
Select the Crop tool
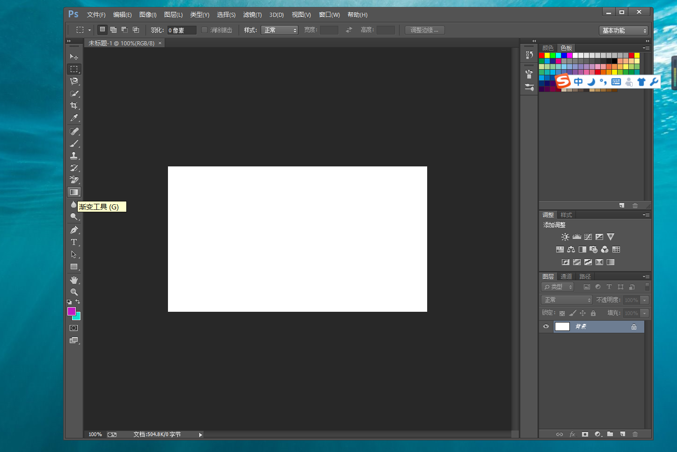pyautogui.click(x=74, y=106)
